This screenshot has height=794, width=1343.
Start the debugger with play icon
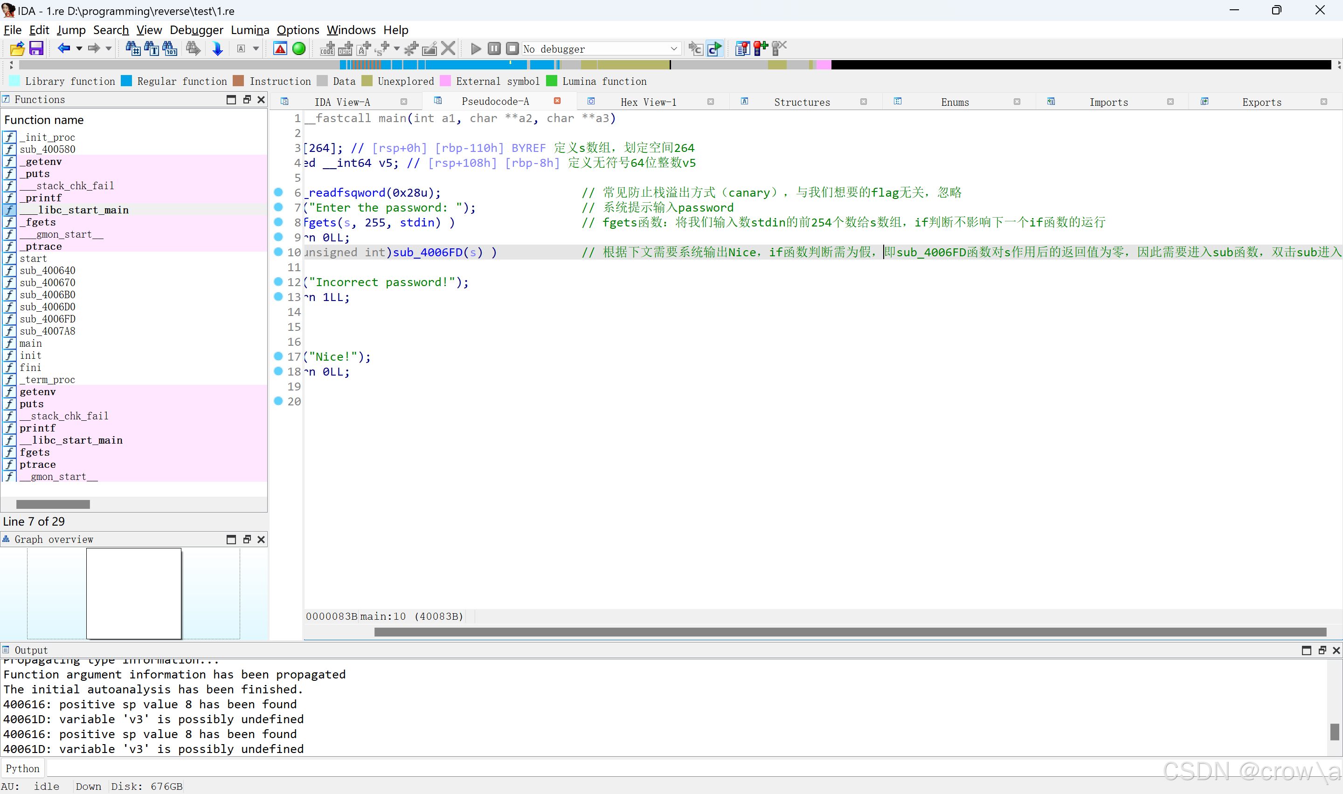pyautogui.click(x=475, y=48)
